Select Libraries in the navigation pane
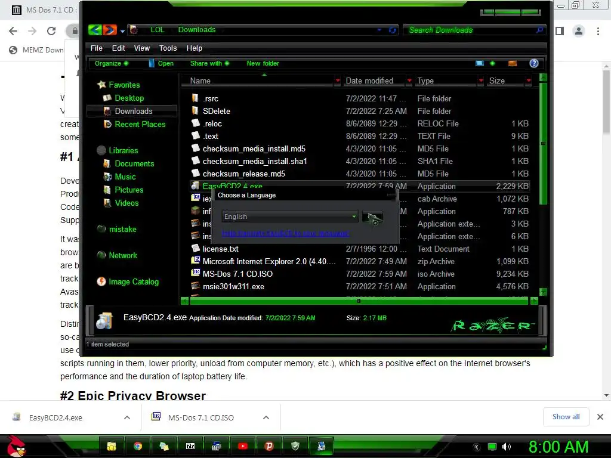This screenshot has height=458, width=611. pos(118,150)
